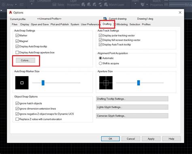Click the Current drawing icon
The image size is (192, 154).
[x=105, y=19]
